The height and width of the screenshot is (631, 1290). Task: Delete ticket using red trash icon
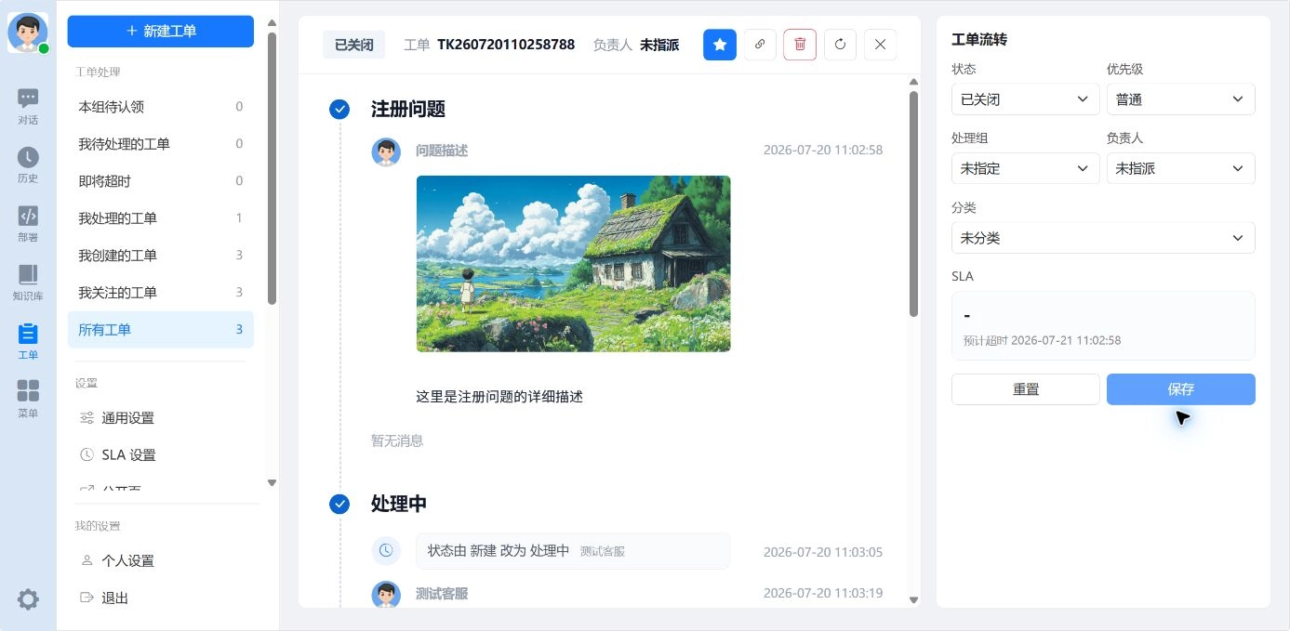(x=800, y=45)
